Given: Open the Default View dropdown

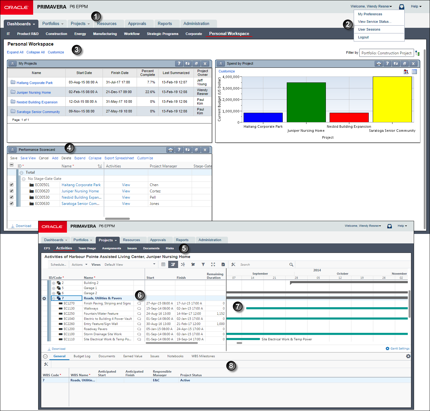Looking at the screenshot, I should point(130,265).
